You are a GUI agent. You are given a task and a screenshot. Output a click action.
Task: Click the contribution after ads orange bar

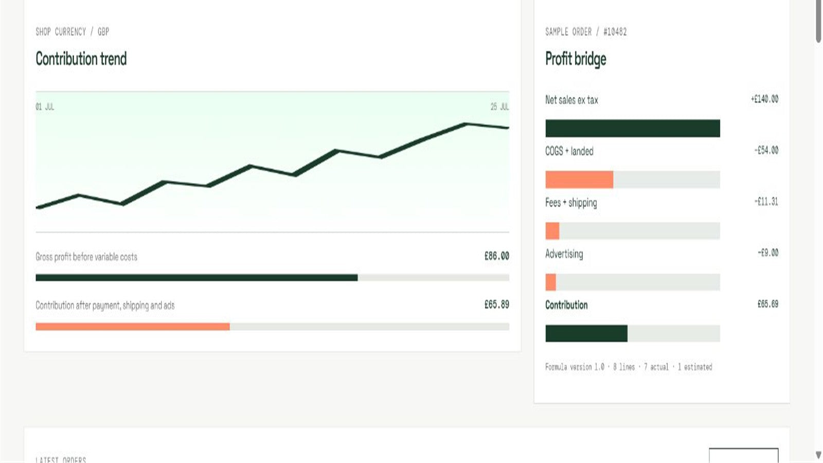click(x=133, y=327)
